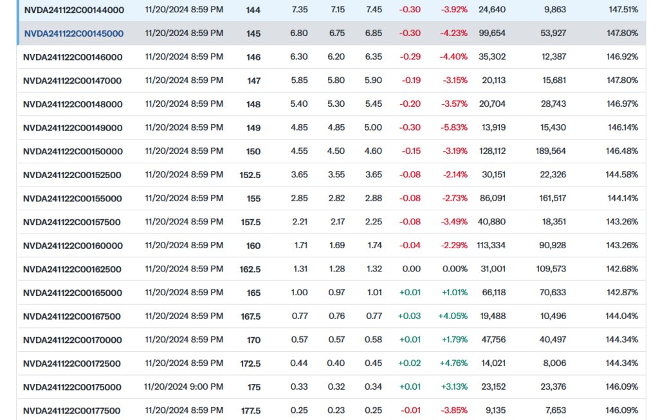Screen dimensions: 658x420
Task: Click the change value +0.03
Action: pyautogui.click(x=409, y=316)
